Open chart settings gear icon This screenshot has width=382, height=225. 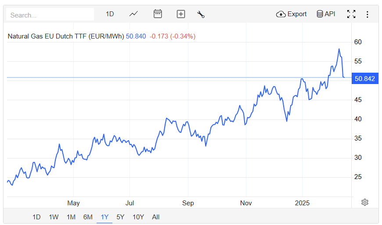[x=365, y=202]
